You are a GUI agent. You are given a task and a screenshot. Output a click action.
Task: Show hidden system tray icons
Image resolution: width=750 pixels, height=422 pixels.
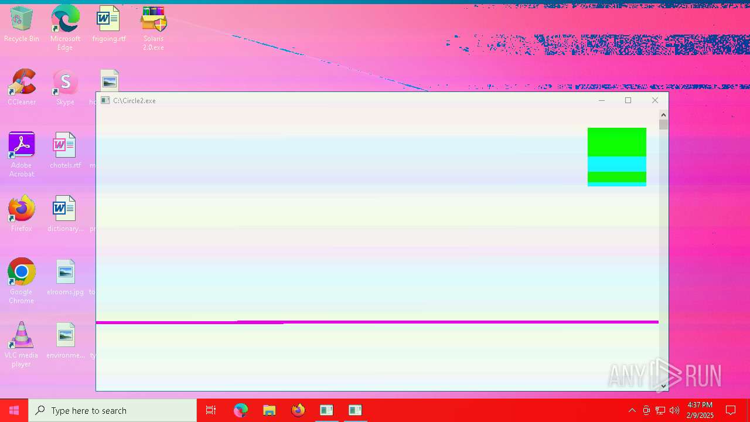(632, 410)
